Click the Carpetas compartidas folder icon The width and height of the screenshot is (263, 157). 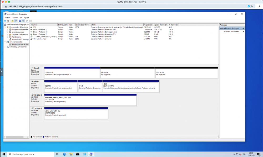(10, 34)
